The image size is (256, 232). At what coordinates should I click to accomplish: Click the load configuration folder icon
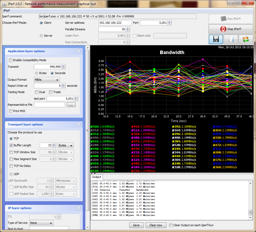[x=231, y=40]
